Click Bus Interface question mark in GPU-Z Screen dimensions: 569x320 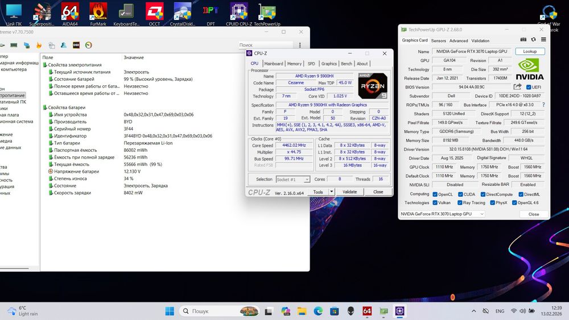pos(543,105)
